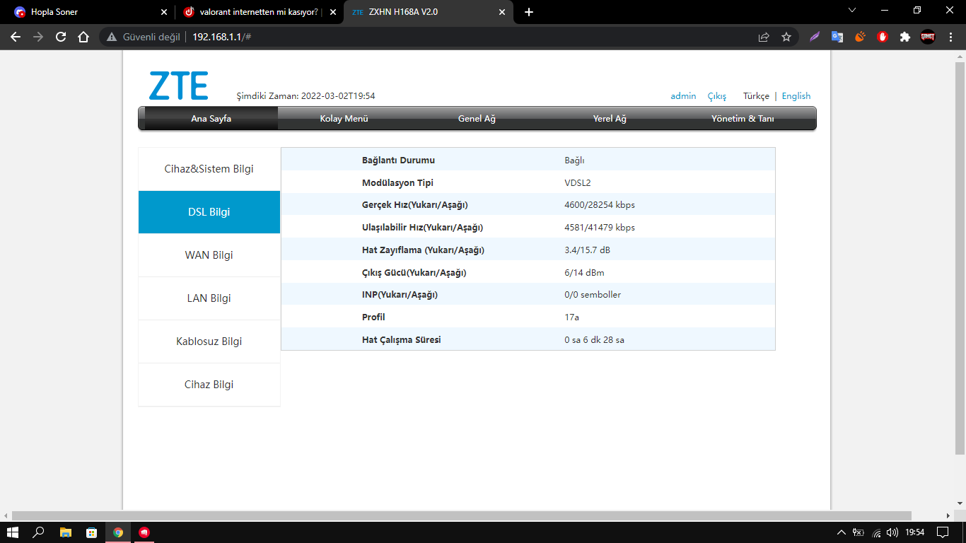Open the red app in the taskbar
Image resolution: width=966 pixels, height=543 pixels.
coord(144,532)
